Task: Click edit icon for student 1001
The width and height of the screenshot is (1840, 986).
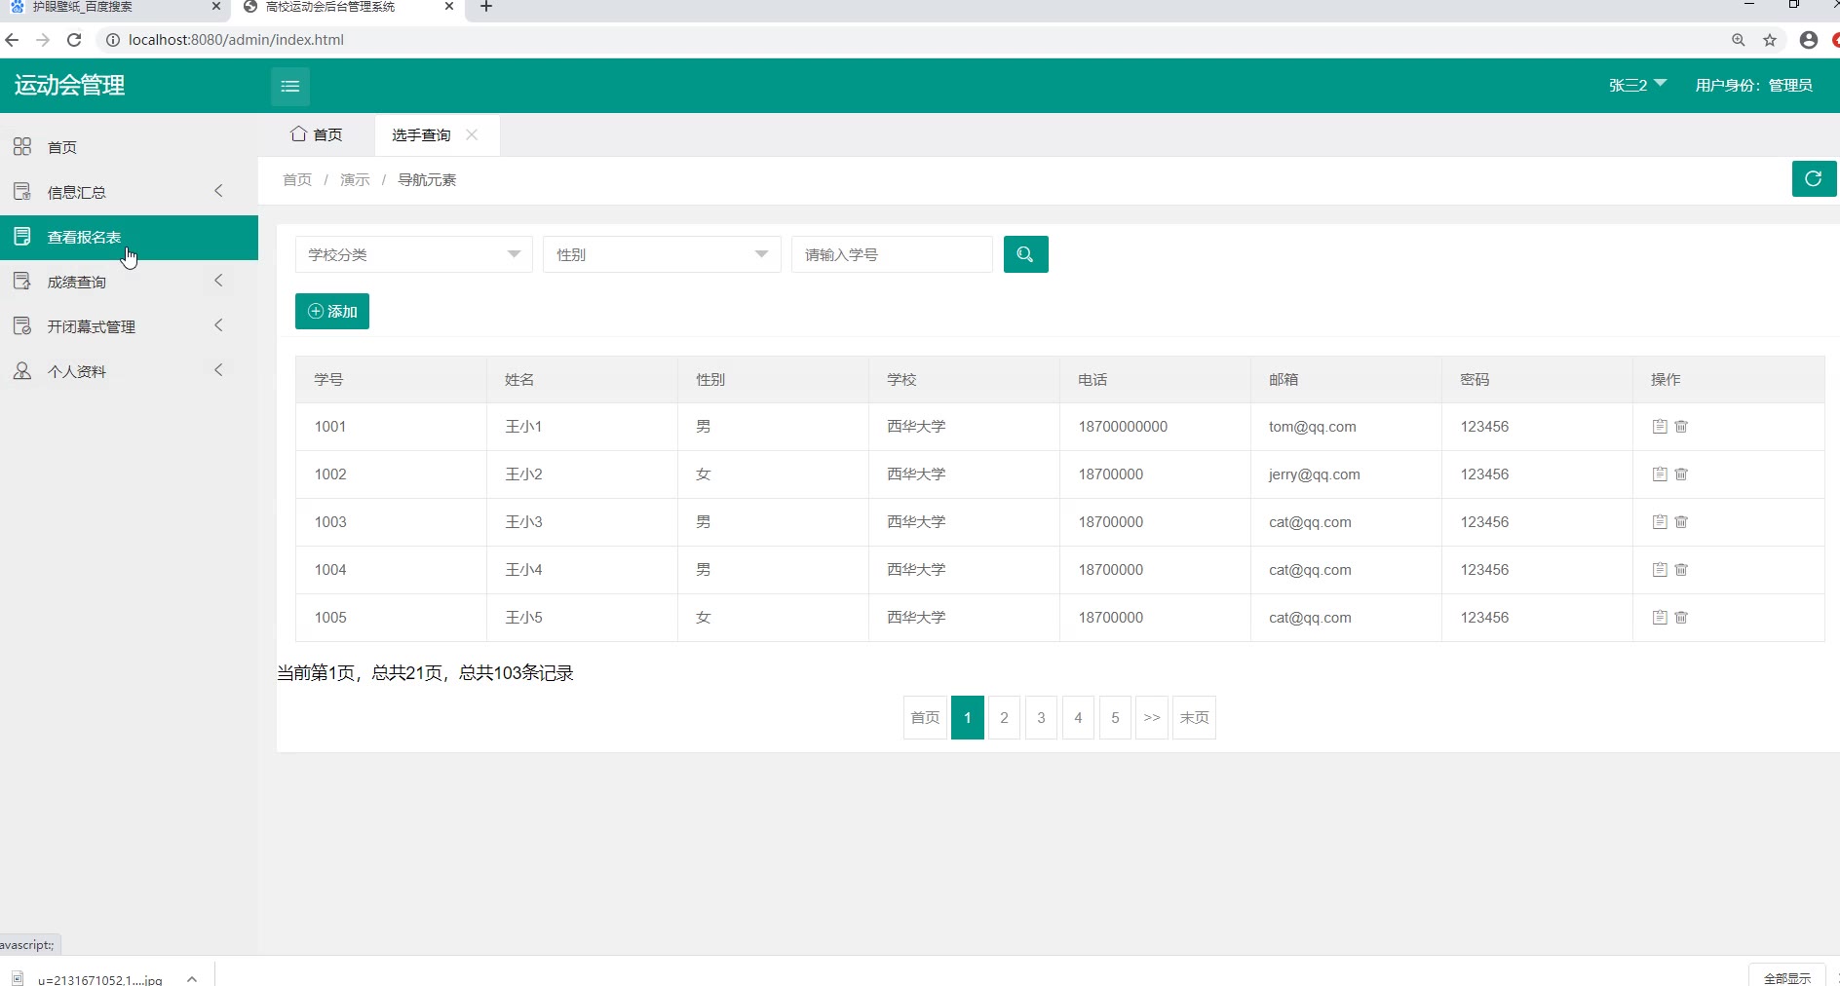Action: 1659,427
